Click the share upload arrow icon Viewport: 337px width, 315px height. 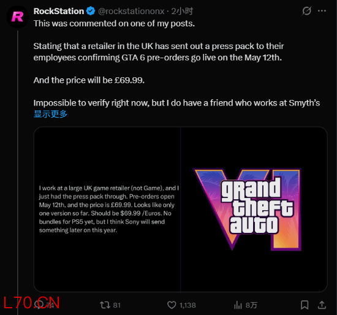(322, 305)
